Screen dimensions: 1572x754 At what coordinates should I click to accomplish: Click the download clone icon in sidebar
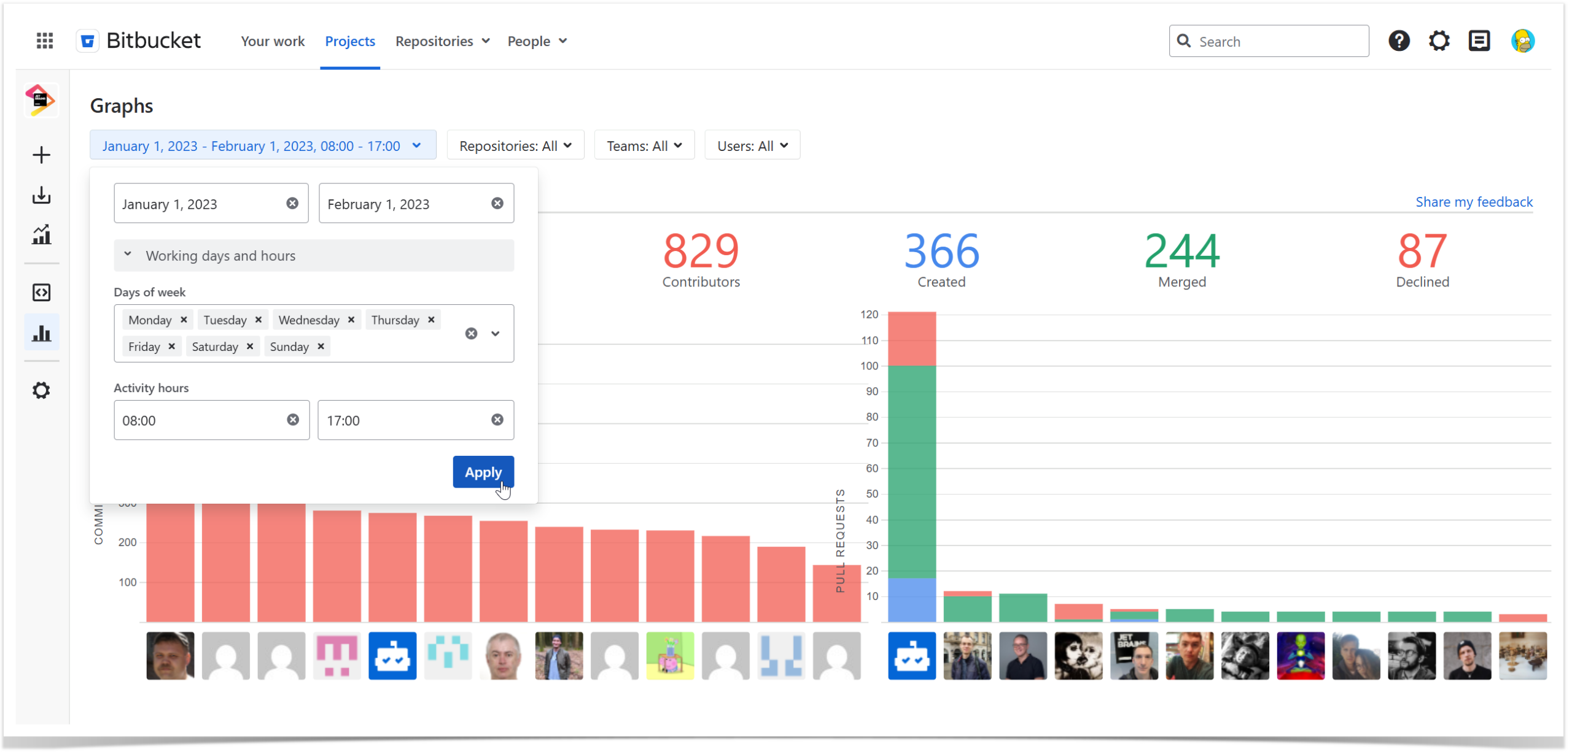coord(41,195)
